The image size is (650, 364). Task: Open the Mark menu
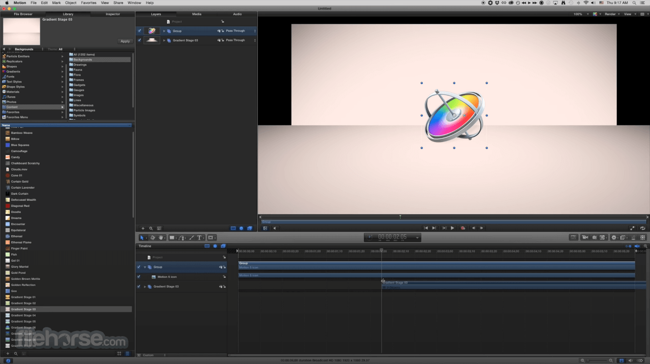click(56, 3)
